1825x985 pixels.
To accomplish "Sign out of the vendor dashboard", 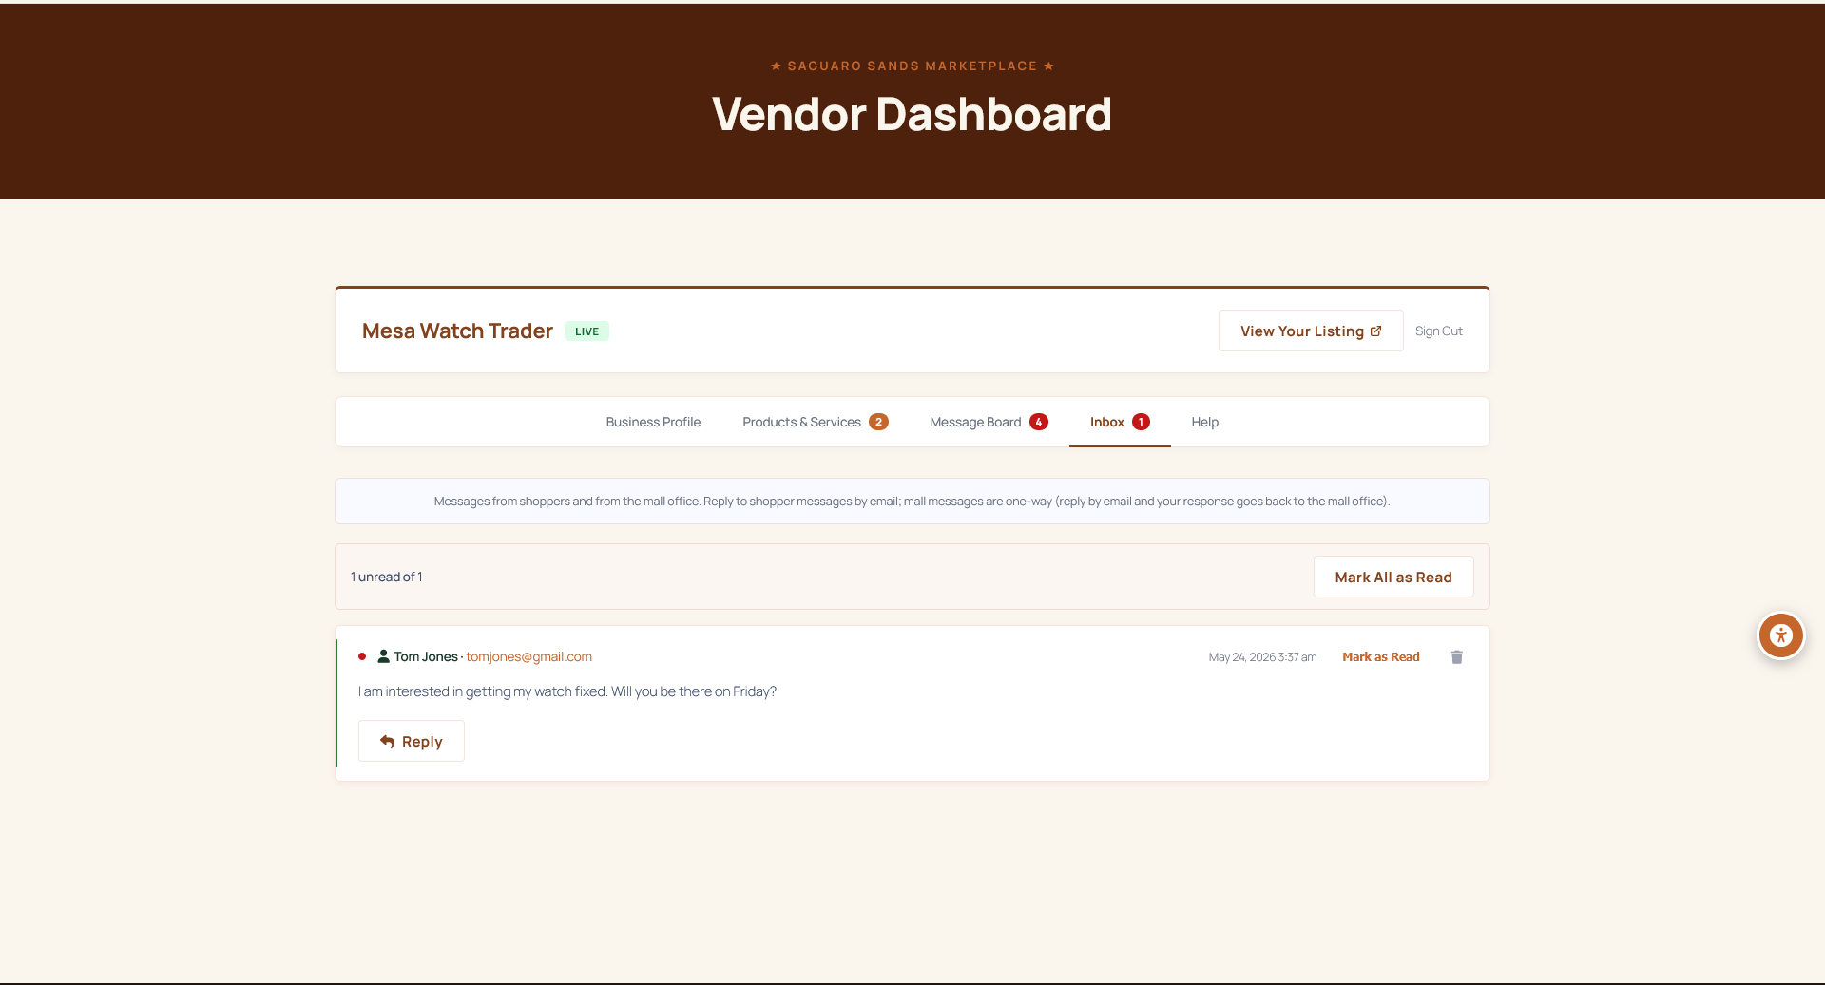I will (x=1438, y=331).
